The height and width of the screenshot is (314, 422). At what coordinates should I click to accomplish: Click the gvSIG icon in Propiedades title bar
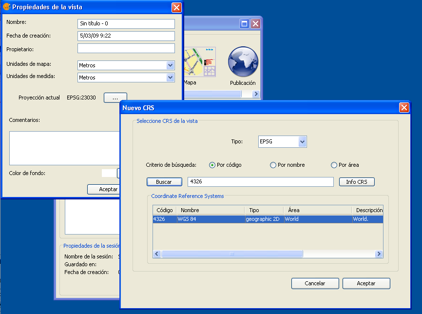coord(7,7)
